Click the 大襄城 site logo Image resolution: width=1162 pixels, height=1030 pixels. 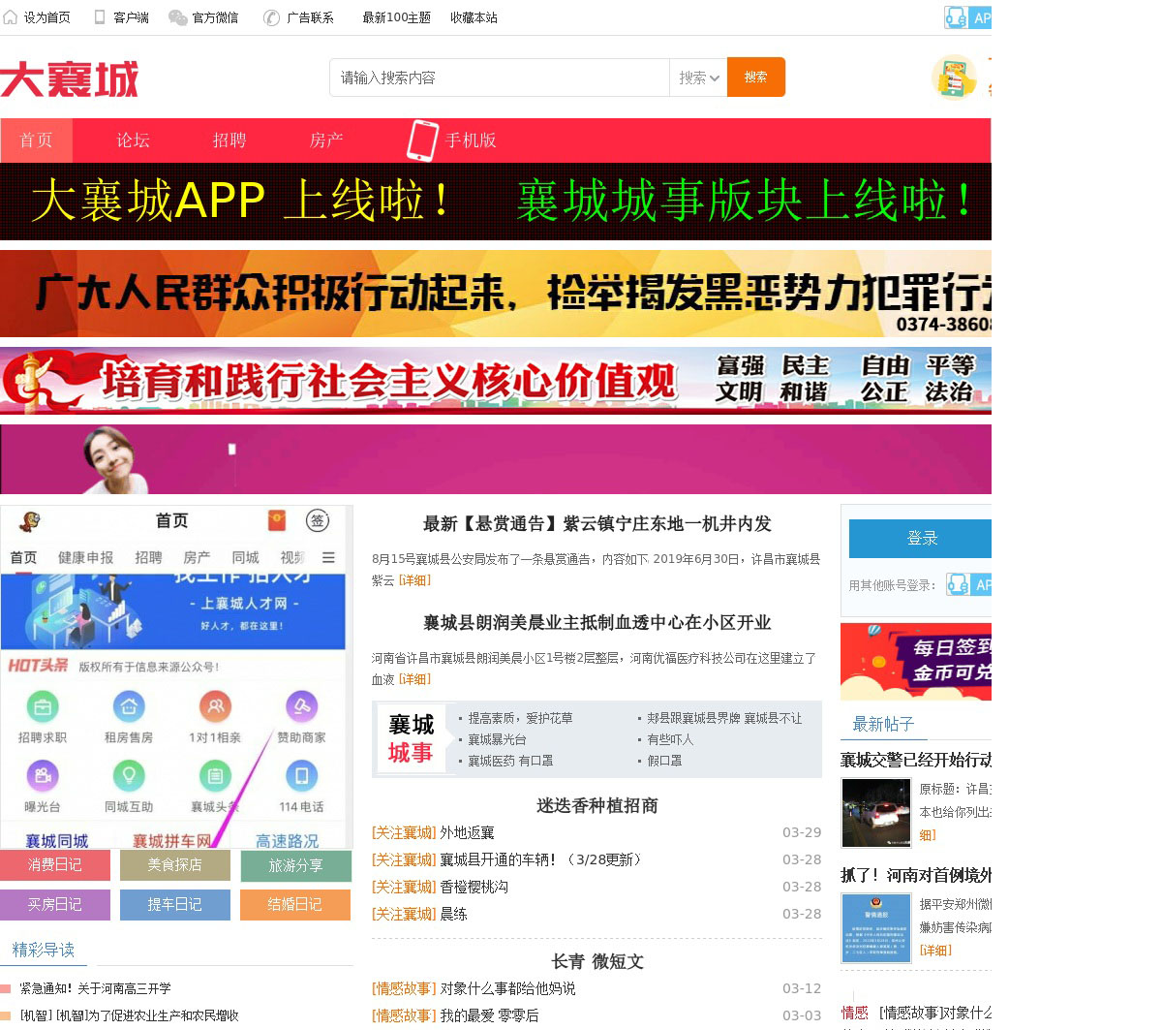[x=70, y=79]
